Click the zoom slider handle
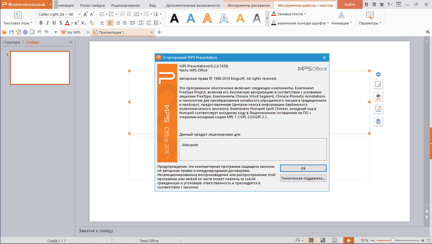This screenshot has height=244, width=432. pos(393,241)
